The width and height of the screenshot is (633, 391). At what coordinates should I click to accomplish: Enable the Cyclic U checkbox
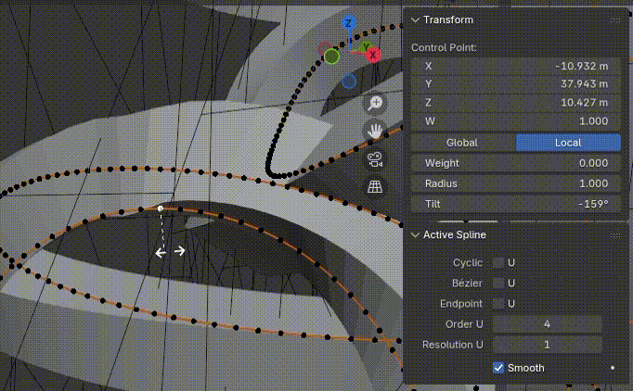click(x=498, y=263)
